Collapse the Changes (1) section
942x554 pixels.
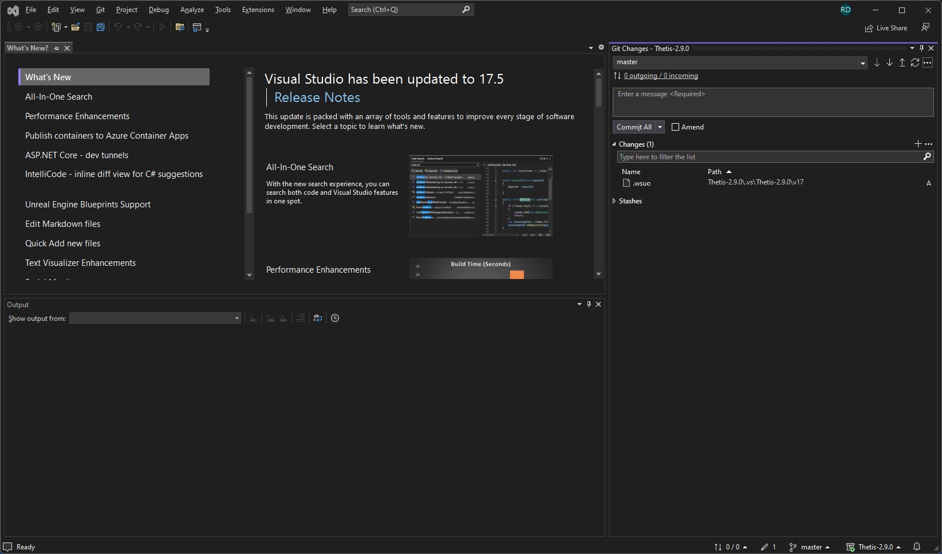614,144
